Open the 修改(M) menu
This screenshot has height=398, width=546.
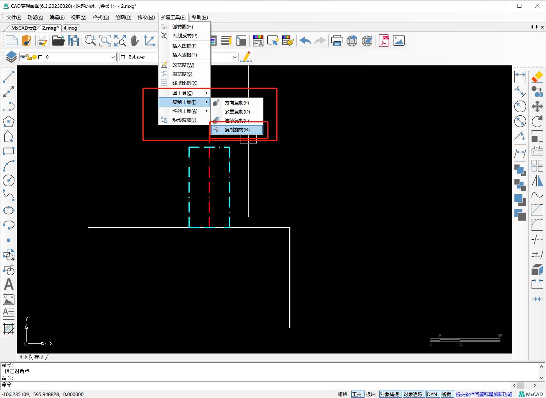tap(146, 17)
